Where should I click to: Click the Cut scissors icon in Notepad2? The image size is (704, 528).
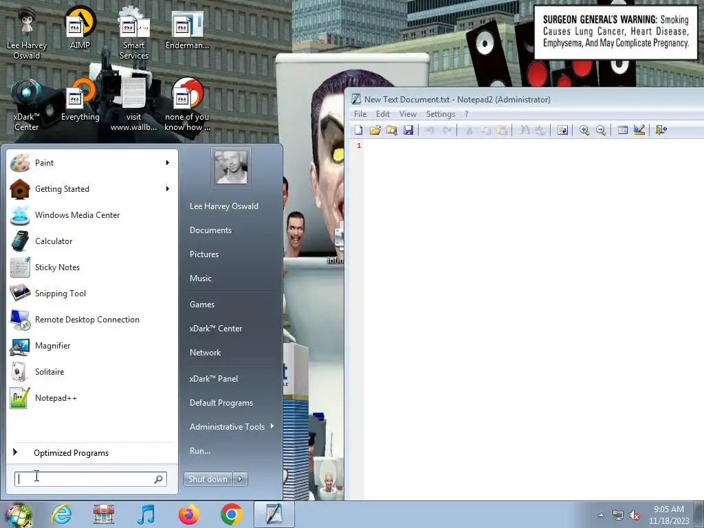pos(469,130)
